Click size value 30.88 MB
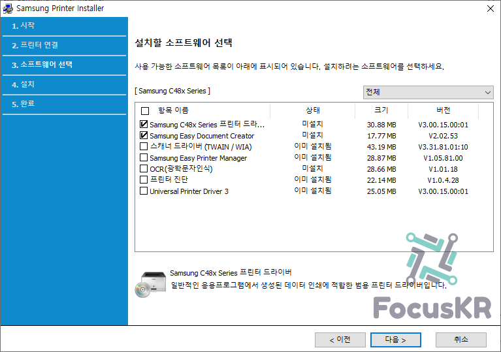This screenshot has height=352, width=501. pos(381,125)
